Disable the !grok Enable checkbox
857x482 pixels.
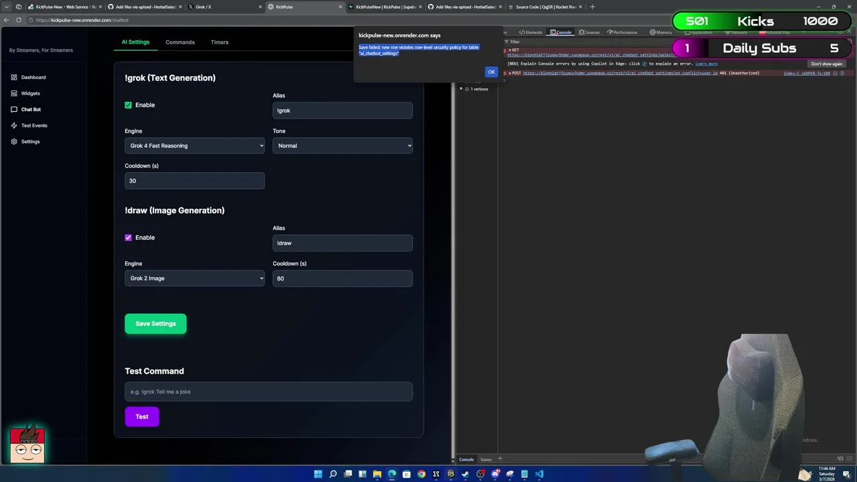coord(129,105)
